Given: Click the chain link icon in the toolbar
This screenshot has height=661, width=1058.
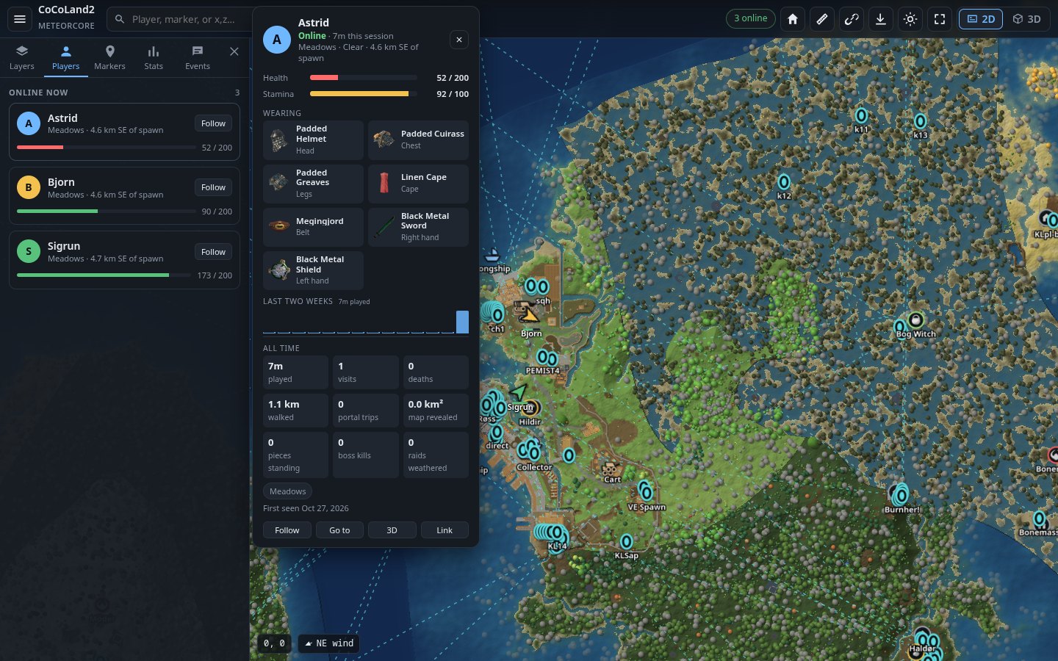Looking at the screenshot, I should 852,19.
